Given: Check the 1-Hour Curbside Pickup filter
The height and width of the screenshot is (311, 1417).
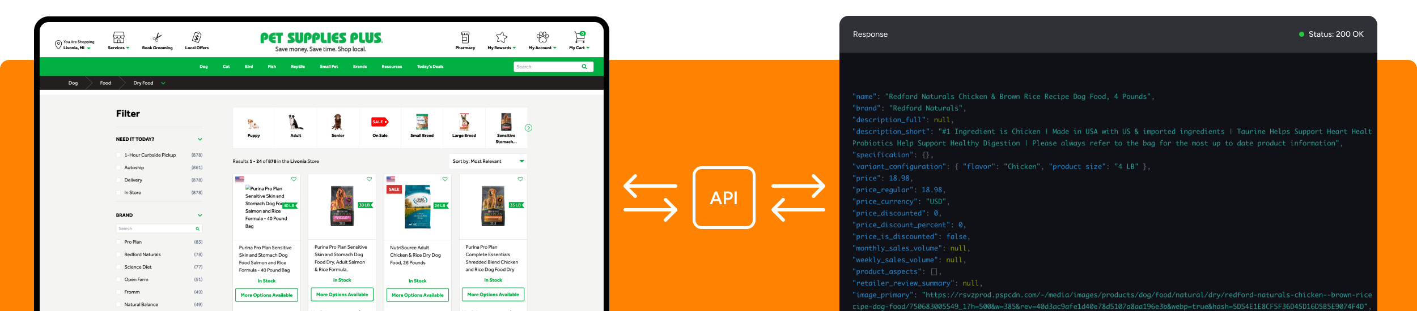Looking at the screenshot, I should click(118, 155).
